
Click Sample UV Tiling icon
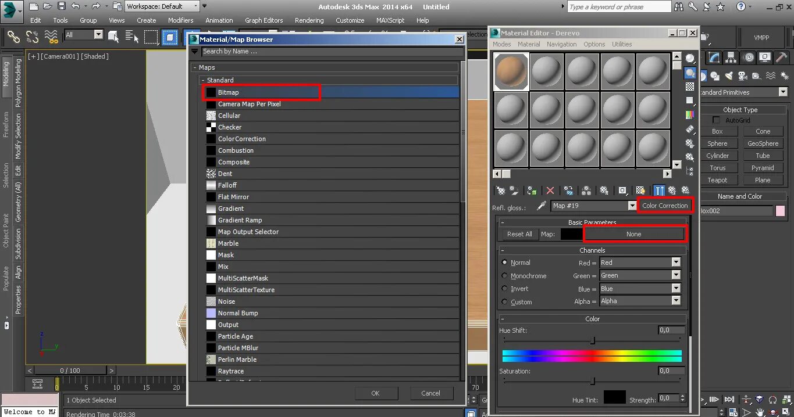pyautogui.click(x=690, y=100)
